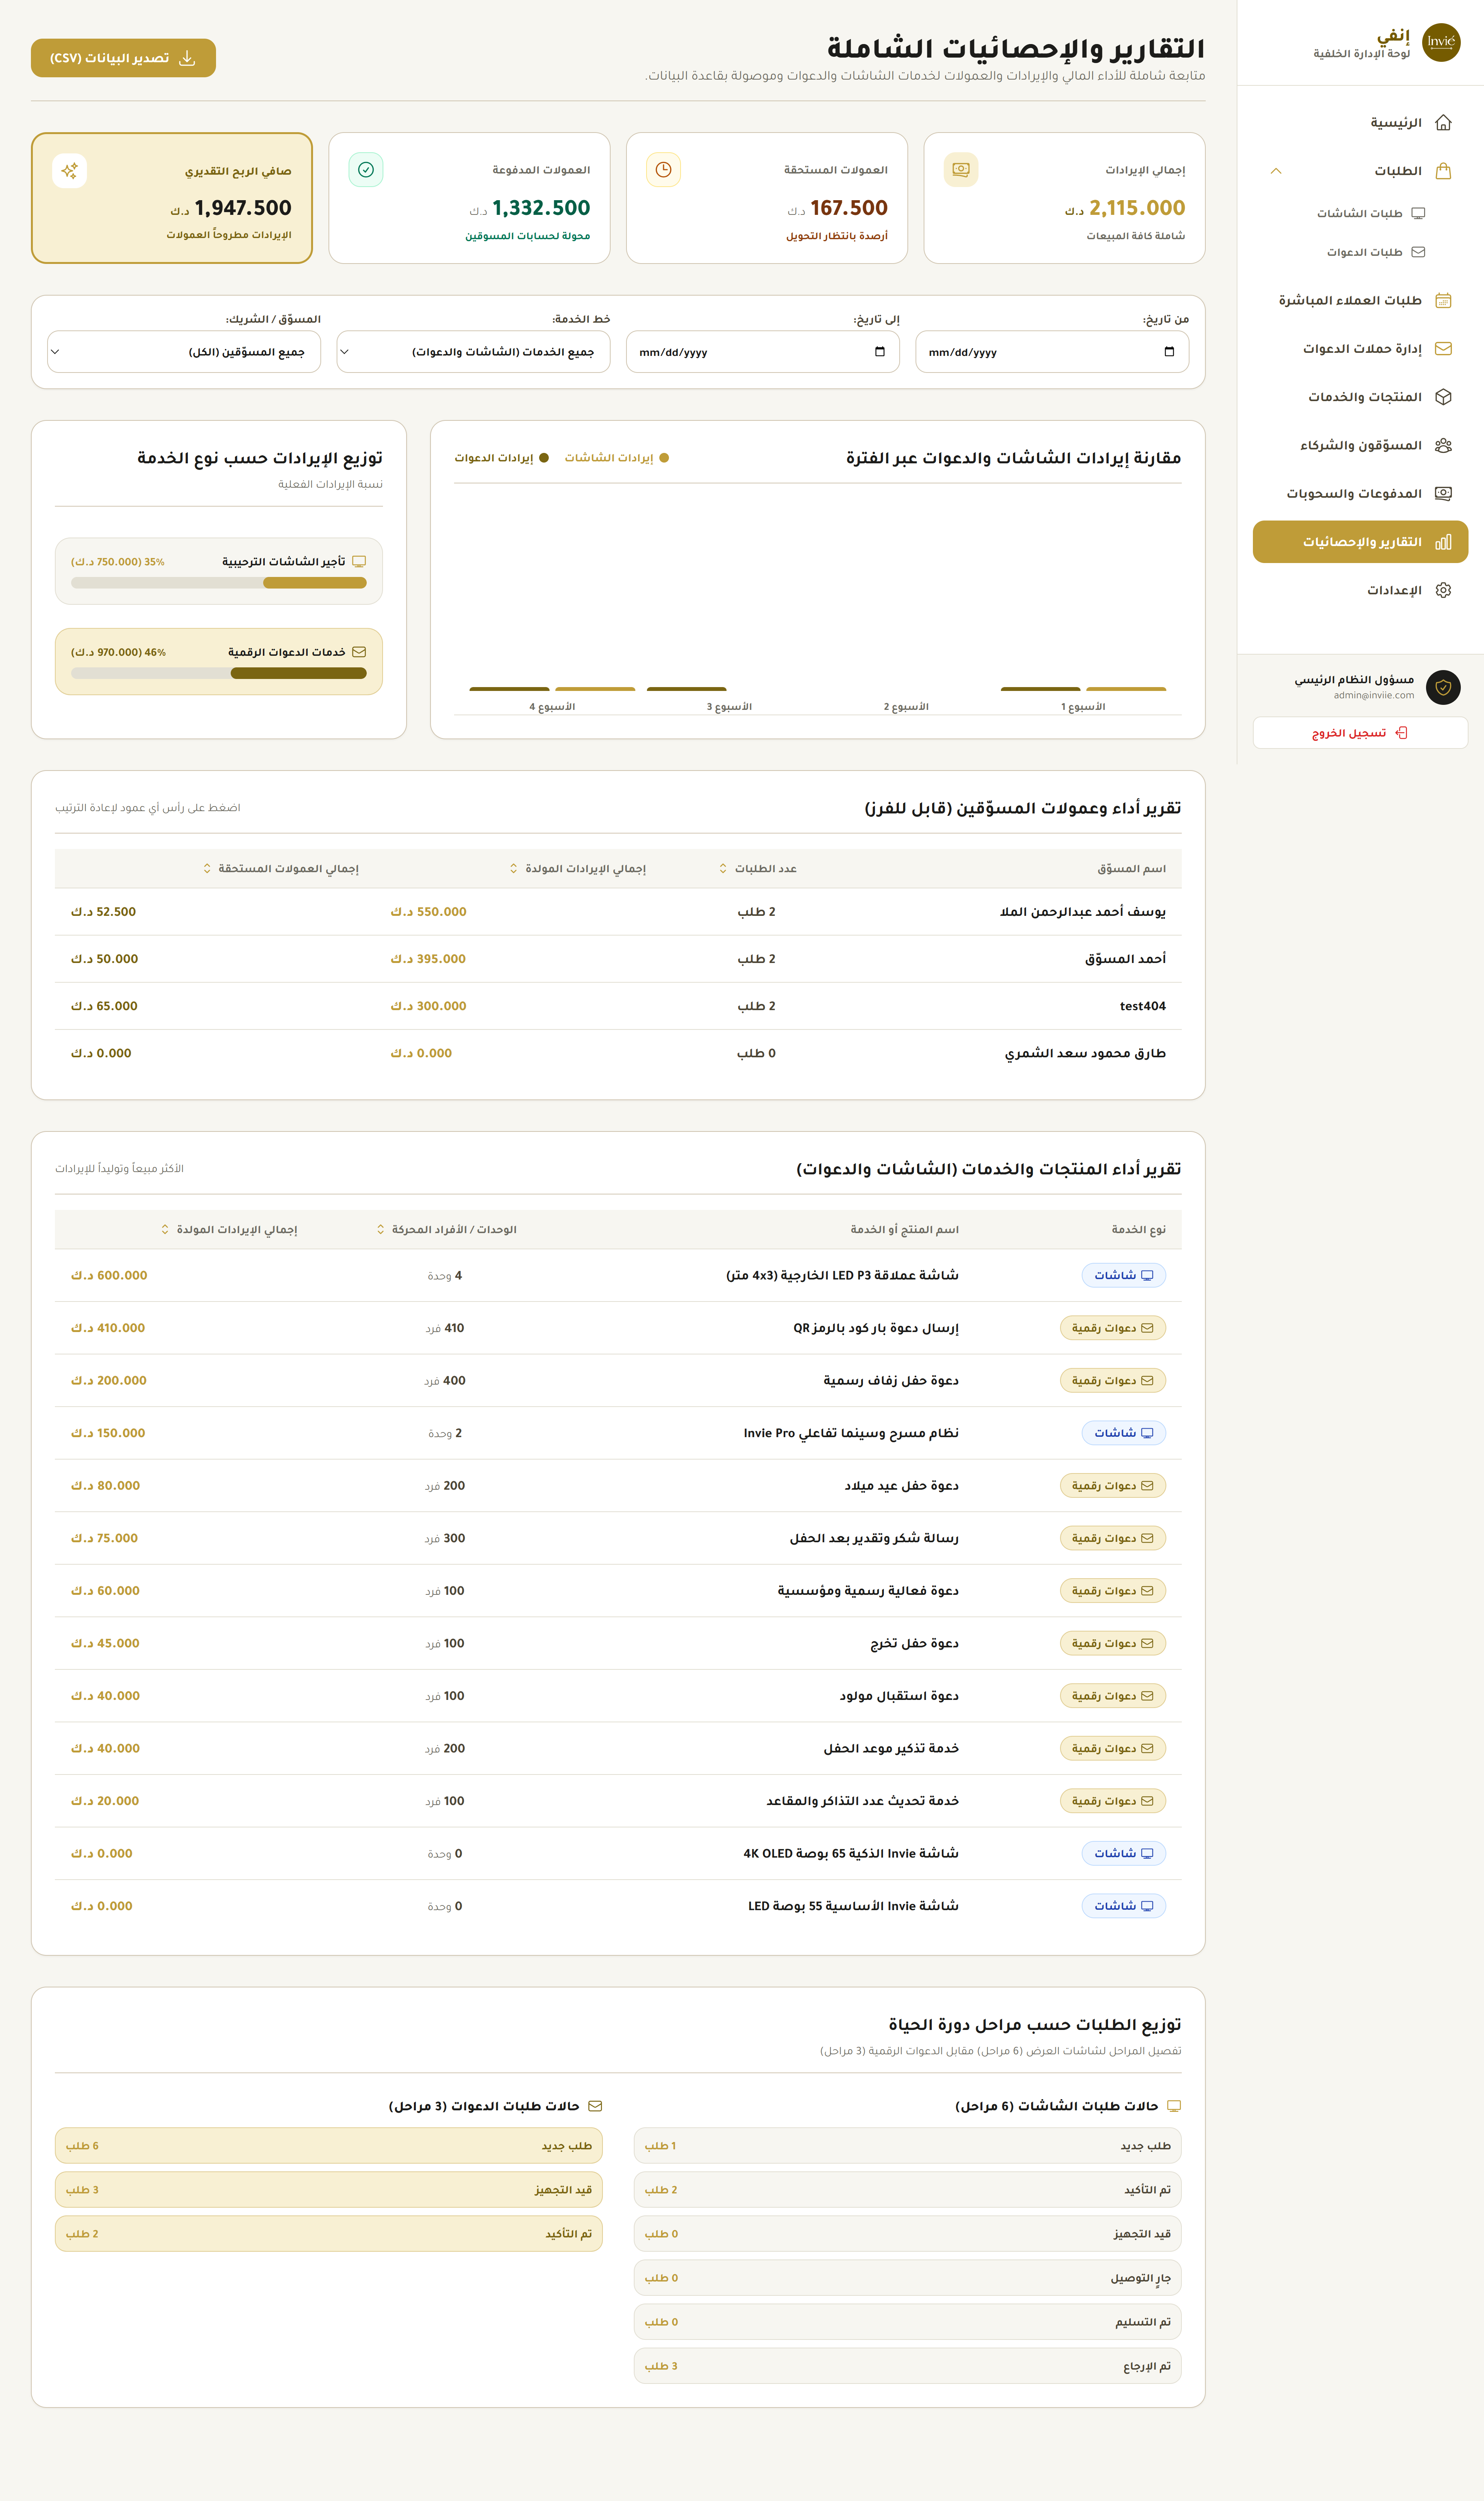Click the clock icon on العمولات المستحقة card

coord(663,170)
